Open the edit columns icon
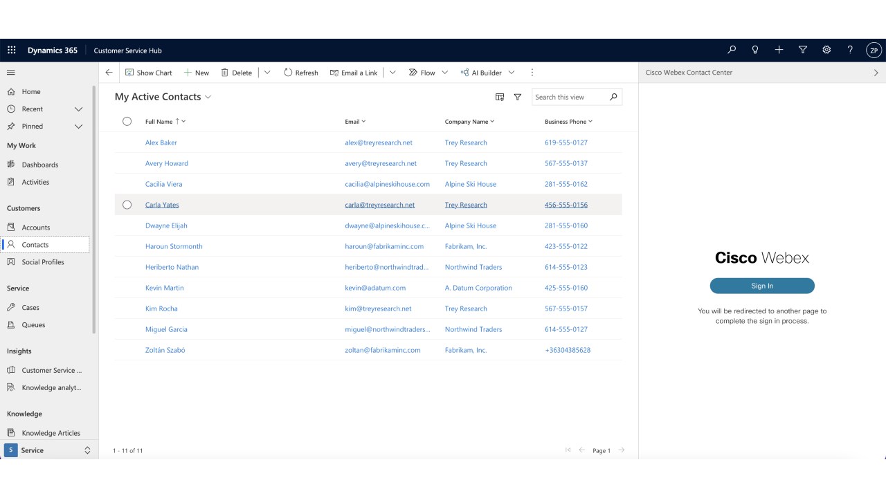 click(x=500, y=98)
